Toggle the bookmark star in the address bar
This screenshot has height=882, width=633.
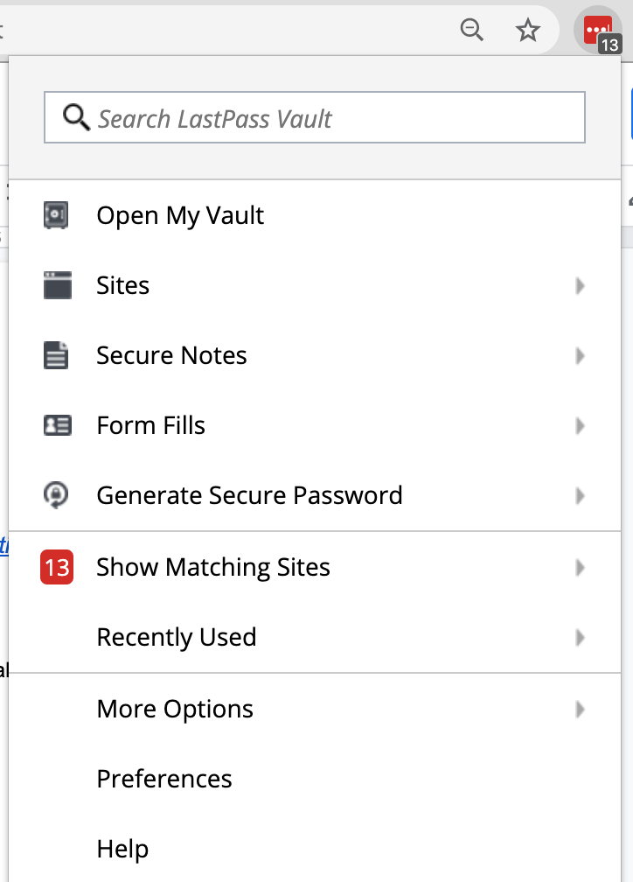click(x=528, y=30)
